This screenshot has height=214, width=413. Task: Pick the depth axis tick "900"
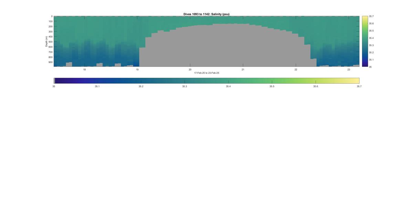click(50, 62)
